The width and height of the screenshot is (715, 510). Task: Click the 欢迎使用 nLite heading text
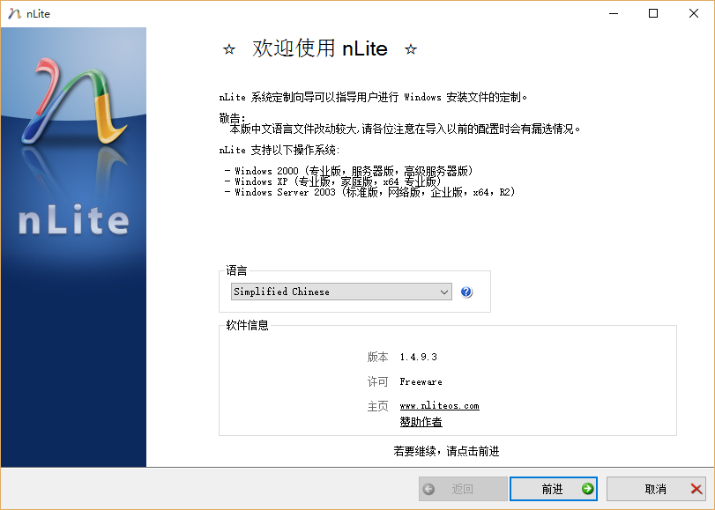click(x=320, y=48)
